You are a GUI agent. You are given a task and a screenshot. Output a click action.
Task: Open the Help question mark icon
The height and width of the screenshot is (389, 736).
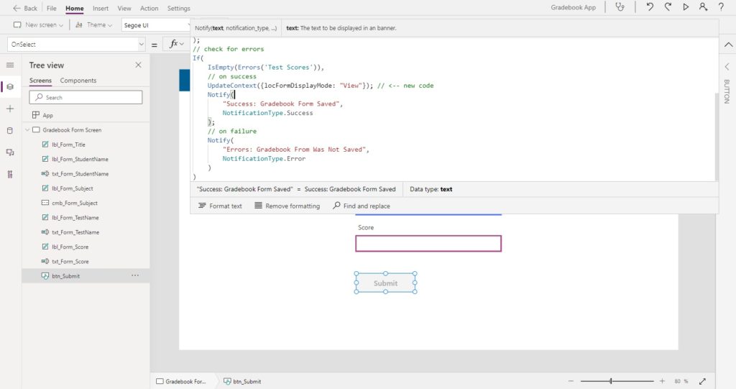pyautogui.click(x=721, y=7)
